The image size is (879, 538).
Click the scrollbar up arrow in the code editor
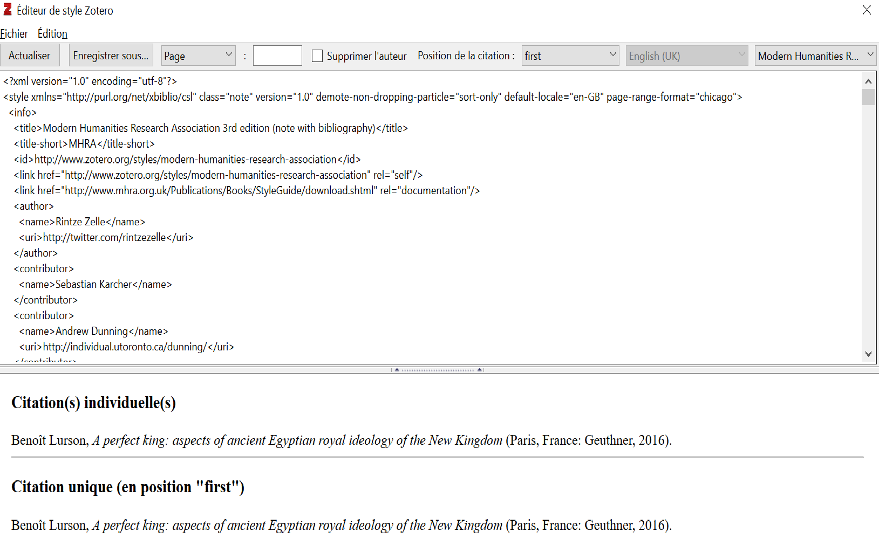coord(868,81)
